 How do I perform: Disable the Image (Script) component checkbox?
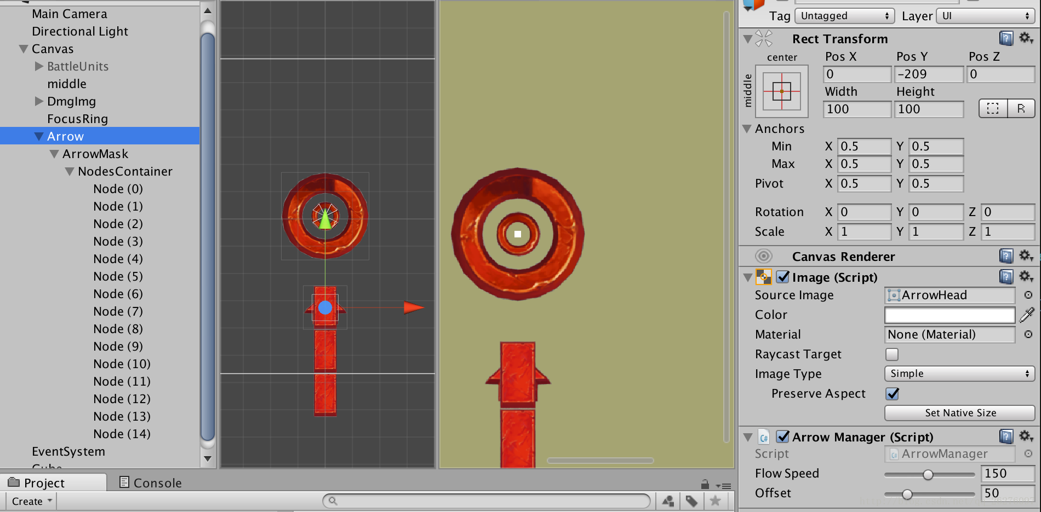point(783,277)
